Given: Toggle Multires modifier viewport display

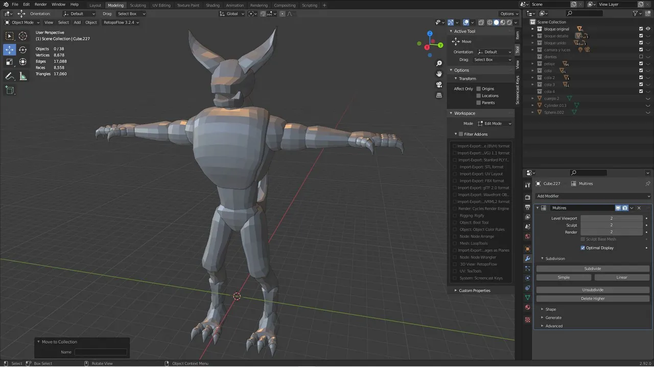Looking at the screenshot, I should 618,208.
